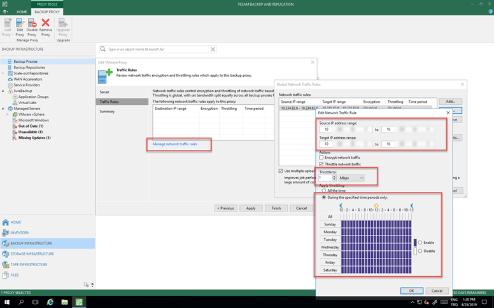This screenshot has height=308, width=494.
Task: Go to the Server wizard step
Action: pyautogui.click(x=104, y=92)
